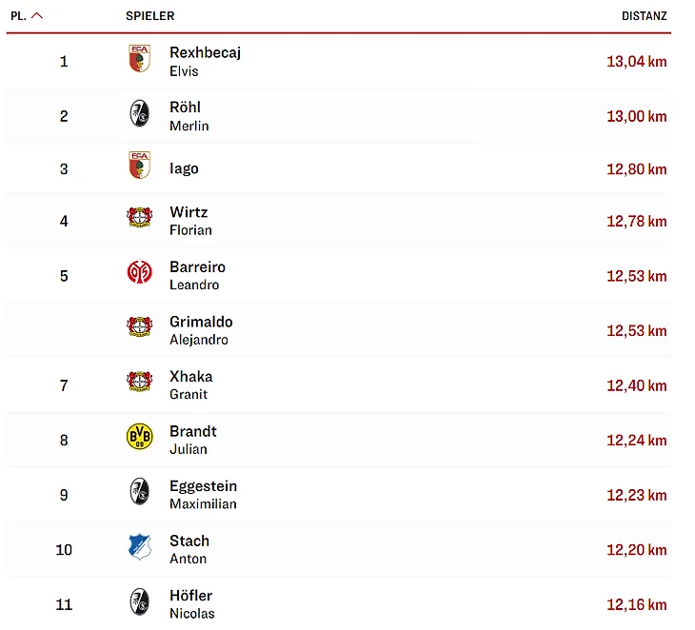
Task: Click Freiburg crest beside Eggestein
Action: point(140,491)
